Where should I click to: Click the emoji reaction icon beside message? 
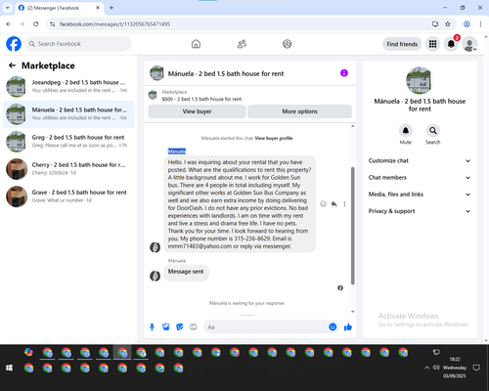click(x=323, y=204)
